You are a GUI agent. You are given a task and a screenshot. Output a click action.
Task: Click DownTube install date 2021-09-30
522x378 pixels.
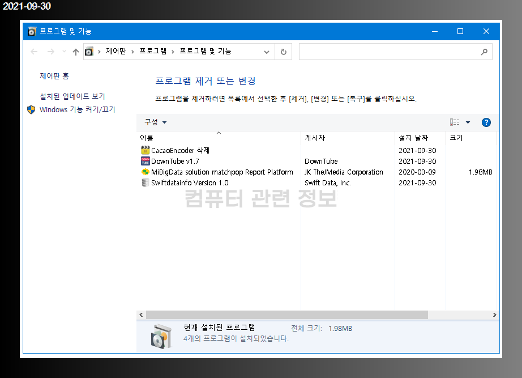[417, 162]
